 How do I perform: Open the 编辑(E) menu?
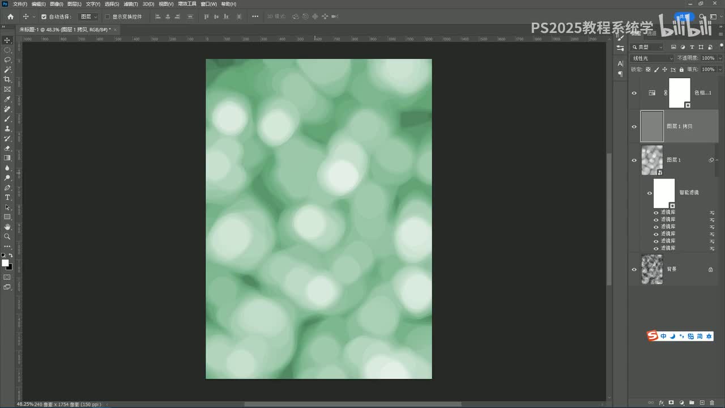point(39,4)
